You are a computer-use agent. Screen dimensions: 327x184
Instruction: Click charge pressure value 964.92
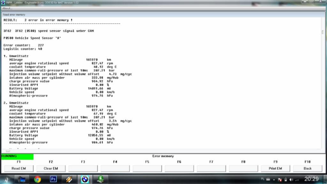pyautogui.click(x=97, y=81)
